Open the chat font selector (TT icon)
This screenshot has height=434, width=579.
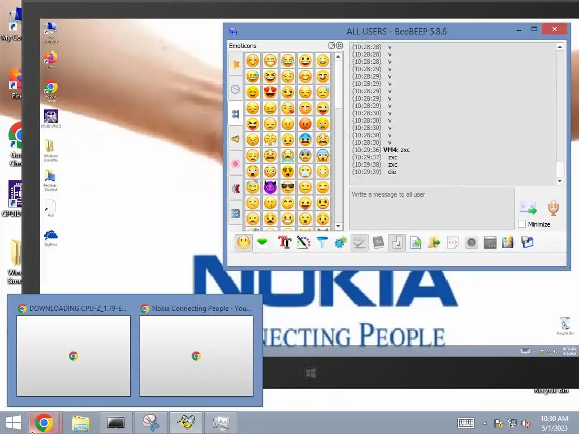point(284,242)
